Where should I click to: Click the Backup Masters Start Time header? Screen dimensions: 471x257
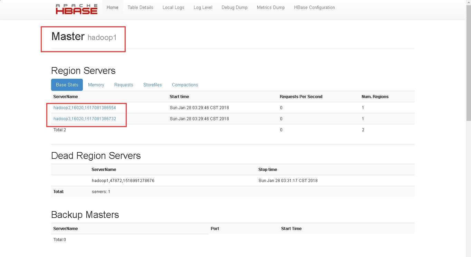pos(291,229)
